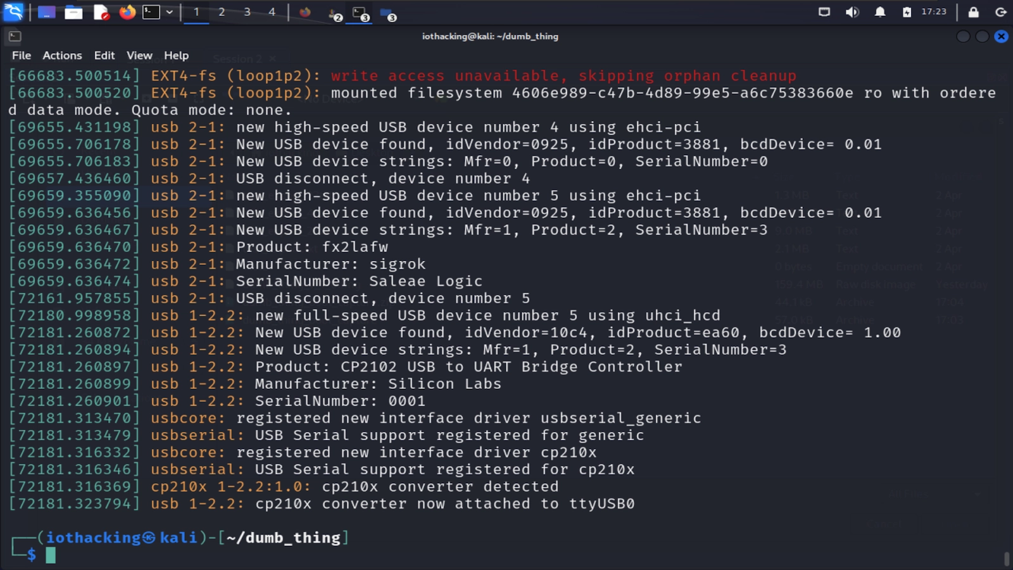Click the battery power manager icon
The height and width of the screenshot is (570, 1013).
pyautogui.click(x=907, y=12)
